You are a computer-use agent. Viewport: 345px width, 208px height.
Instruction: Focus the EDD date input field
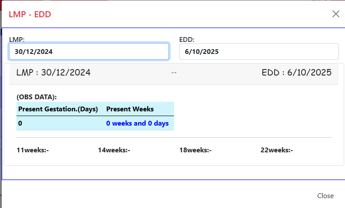click(259, 51)
